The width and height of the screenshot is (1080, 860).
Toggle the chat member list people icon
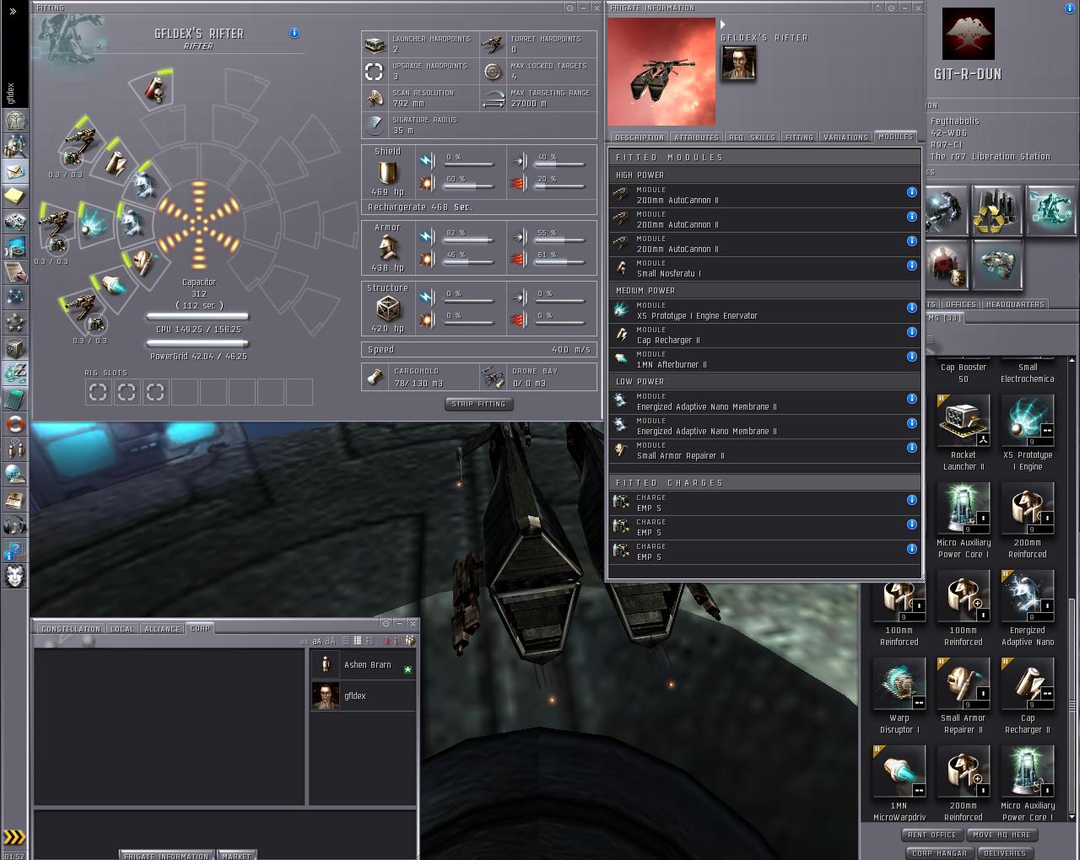coord(410,641)
